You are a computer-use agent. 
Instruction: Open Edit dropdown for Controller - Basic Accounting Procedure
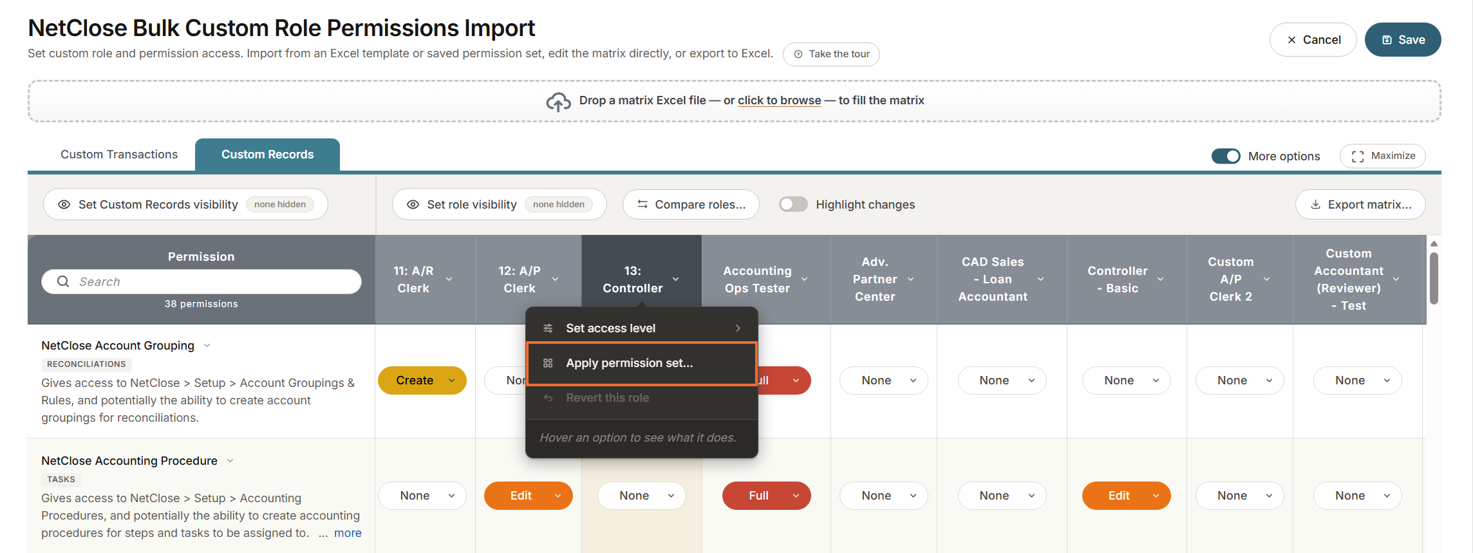coord(1127,496)
